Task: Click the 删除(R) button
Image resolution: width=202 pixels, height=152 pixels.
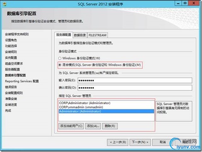Action: (110, 126)
